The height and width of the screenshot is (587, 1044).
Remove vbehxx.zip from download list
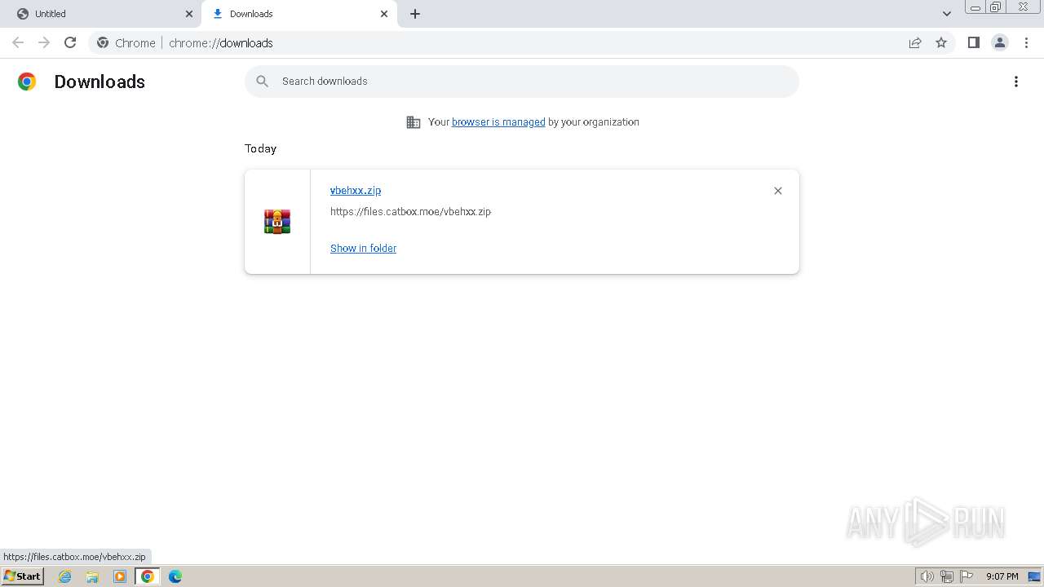tap(778, 191)
